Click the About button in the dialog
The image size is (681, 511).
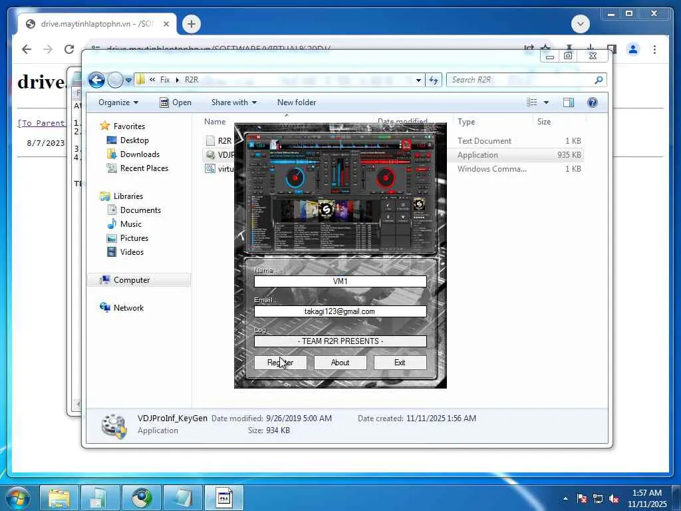pyautogui.click(x=340, y=363)
